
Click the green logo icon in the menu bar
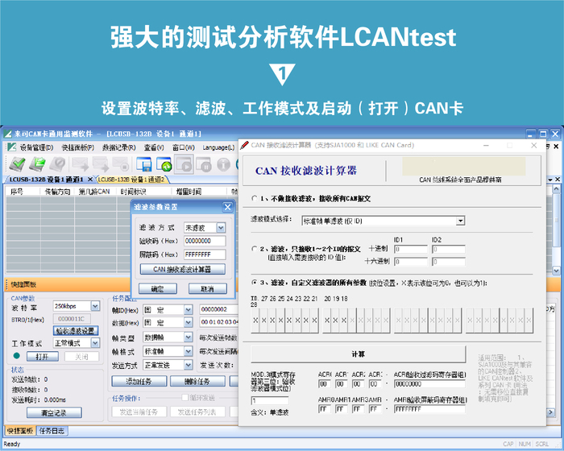coord(11,147)
